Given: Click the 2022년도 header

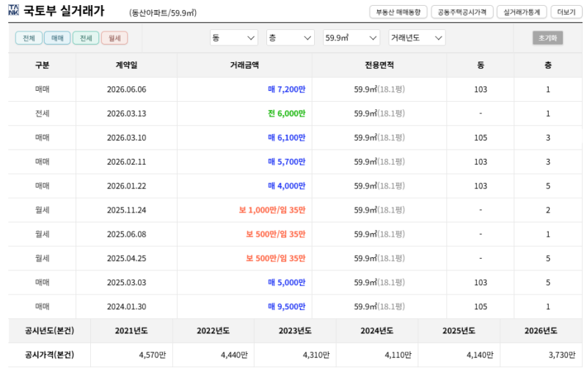Looking at the screenshot, I should tap(214, 330).
